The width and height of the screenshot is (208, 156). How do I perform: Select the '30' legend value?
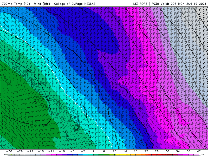[x=167, y=151]
